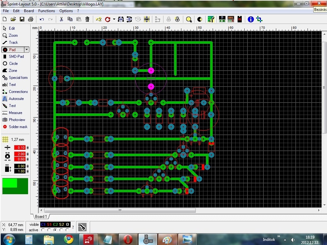Select the Board 1 tab
327x245 pixels.
click(41, 217)
